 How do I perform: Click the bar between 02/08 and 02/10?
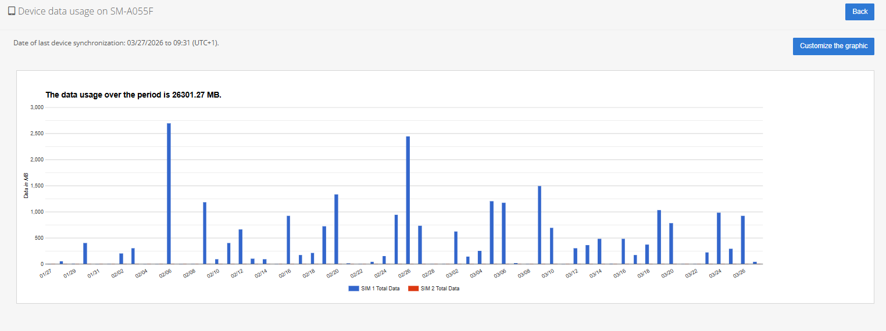(x=205, y=233)
